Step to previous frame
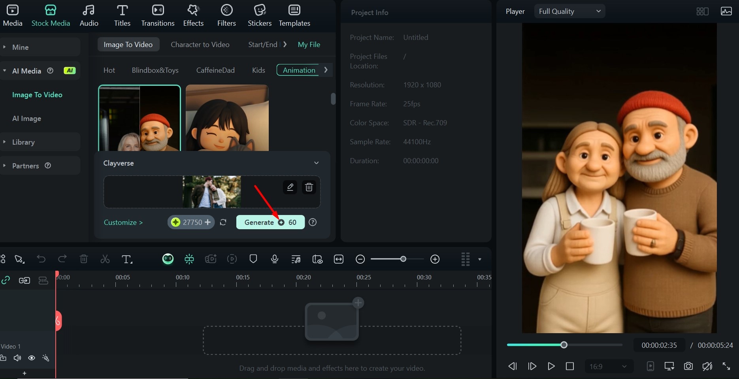Screen dimensions: 739x379 (513, 366)
